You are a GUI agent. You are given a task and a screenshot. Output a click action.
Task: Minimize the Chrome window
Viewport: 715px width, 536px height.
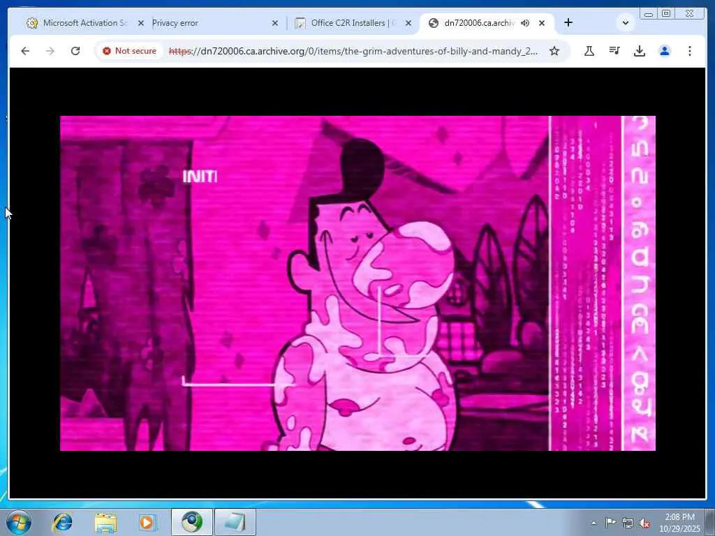point(649,14)
